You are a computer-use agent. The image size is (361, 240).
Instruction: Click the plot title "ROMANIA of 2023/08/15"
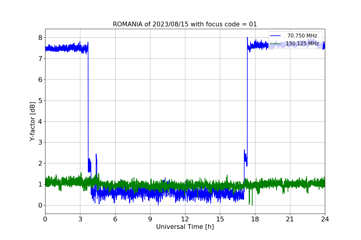click(151, 24)
